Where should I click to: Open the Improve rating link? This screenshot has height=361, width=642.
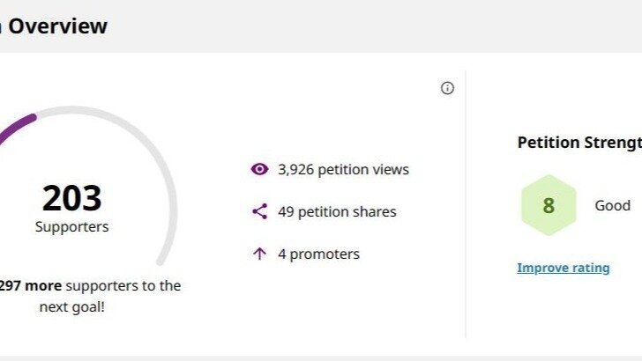563,268
